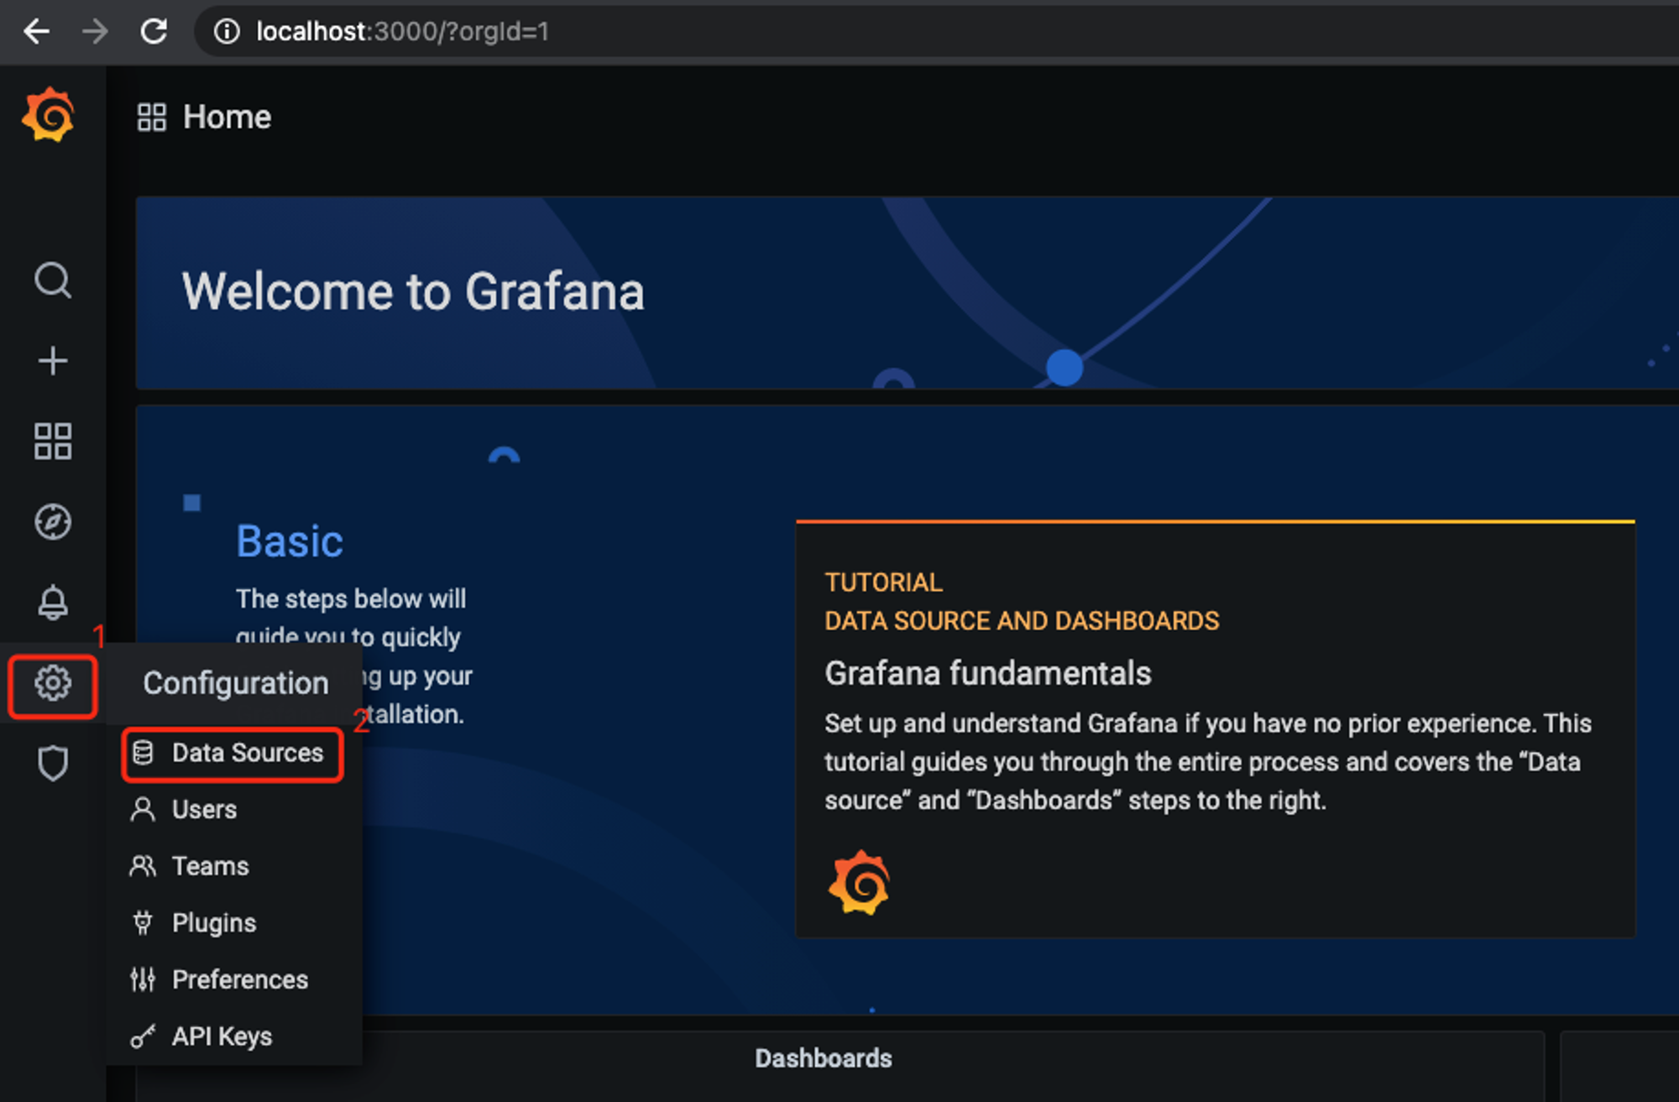Open the Dashboards grid icon in sidebar
Screen dimensions: 1679x1102
point(52,441)
